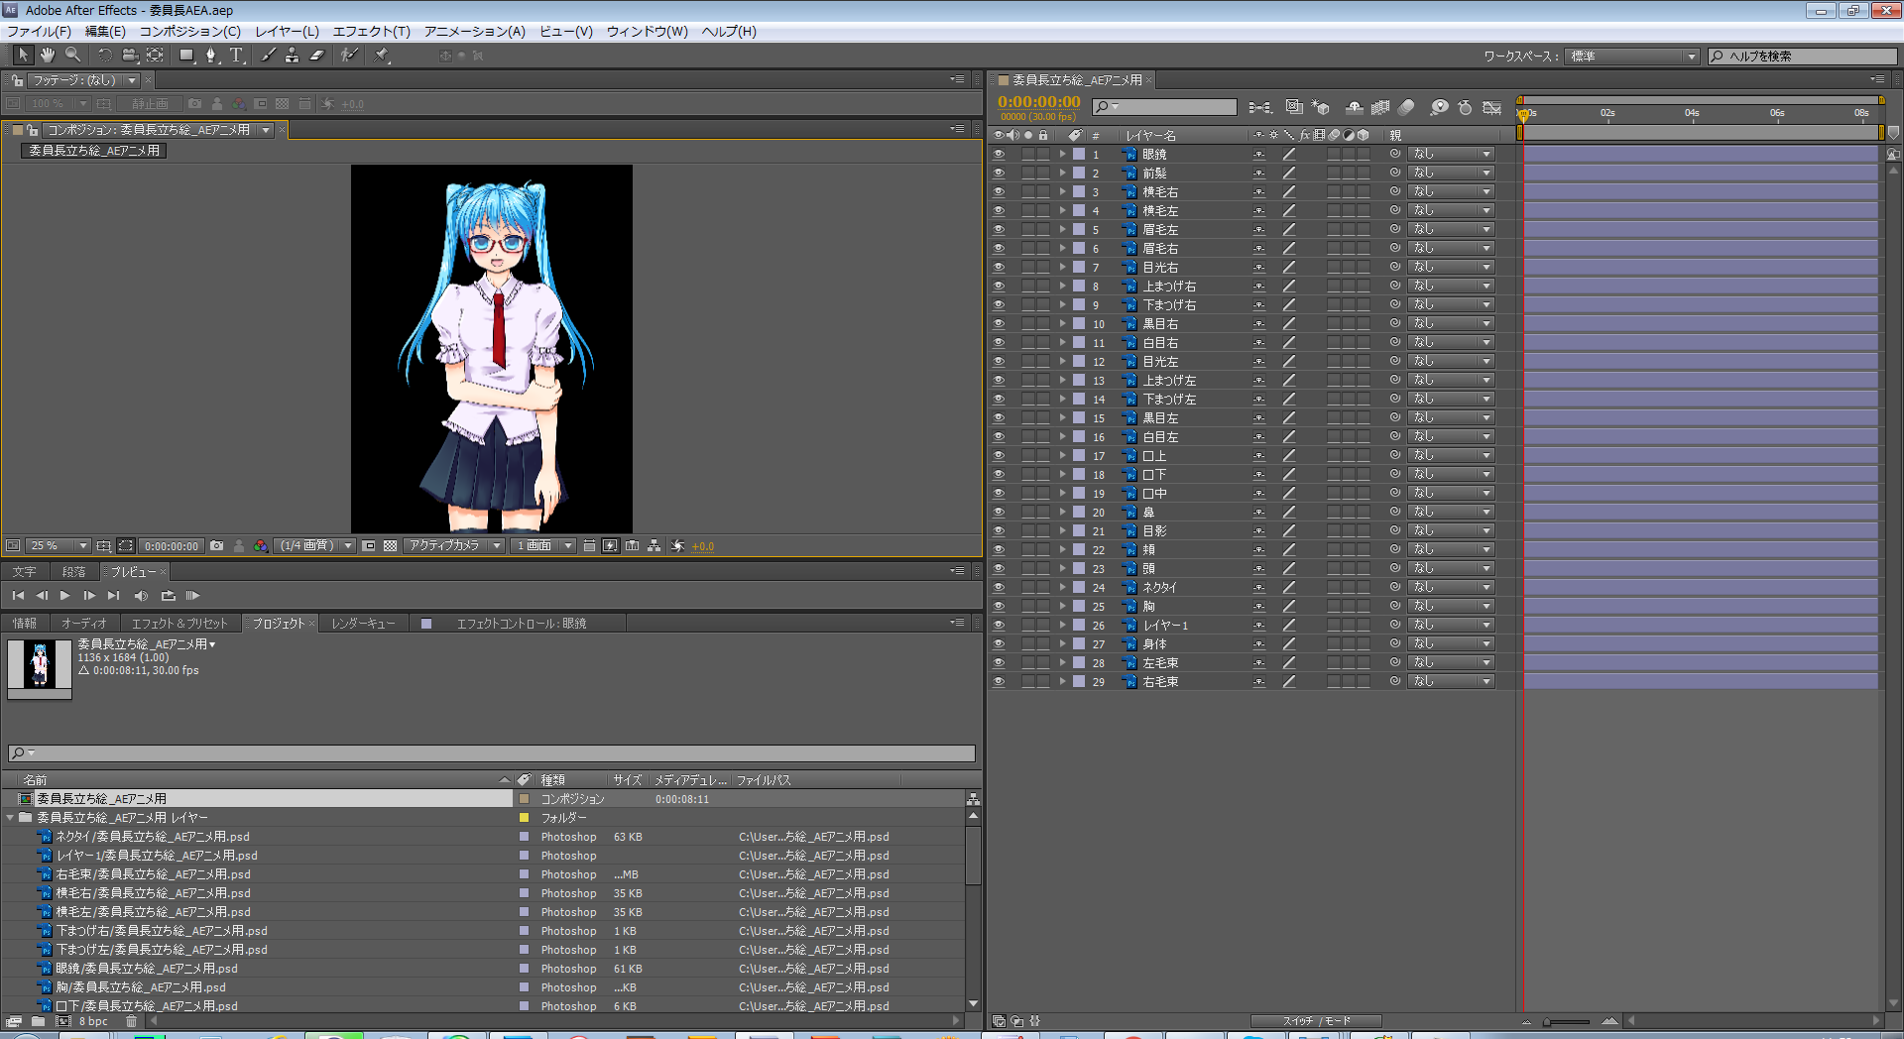Select the Selection arrow tool
This screenshot has height=1039, width=1904.
(x=24, y=56)
